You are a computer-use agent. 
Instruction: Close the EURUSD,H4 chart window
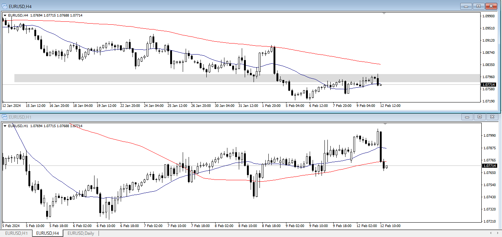click(491, 6)
